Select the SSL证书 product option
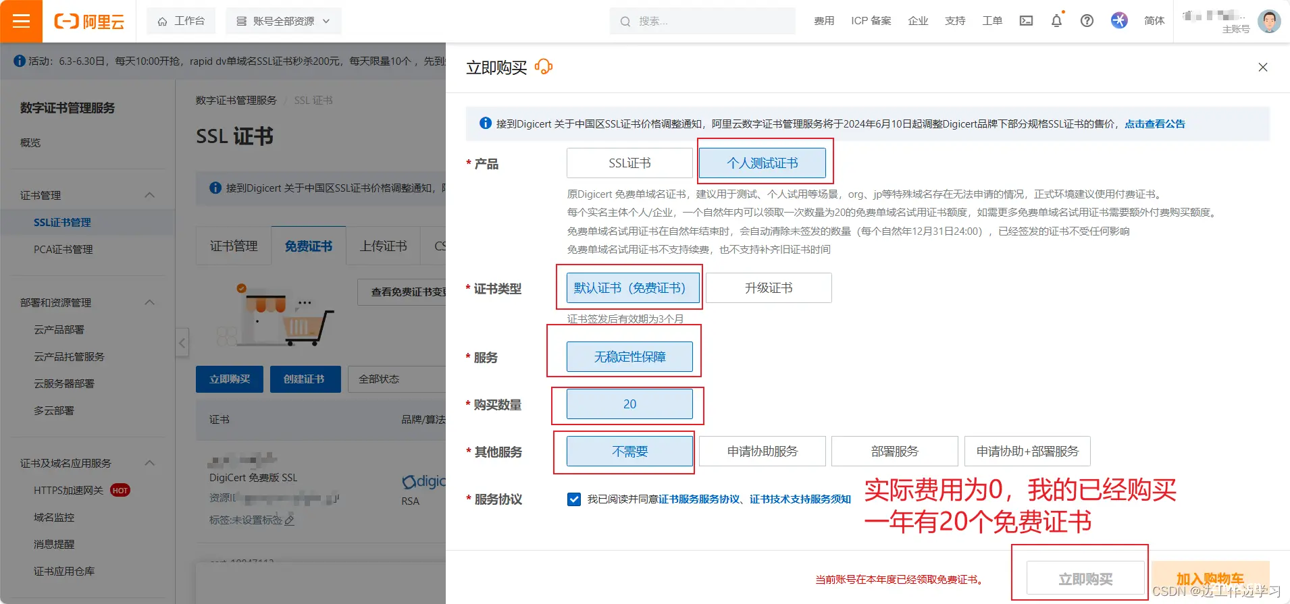The height and width of the screenshot is (604, 1290). click(x=629, y=163)
